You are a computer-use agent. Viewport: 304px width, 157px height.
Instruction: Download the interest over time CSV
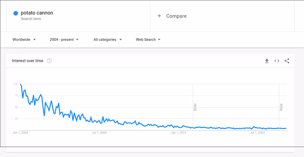[267, 61]
